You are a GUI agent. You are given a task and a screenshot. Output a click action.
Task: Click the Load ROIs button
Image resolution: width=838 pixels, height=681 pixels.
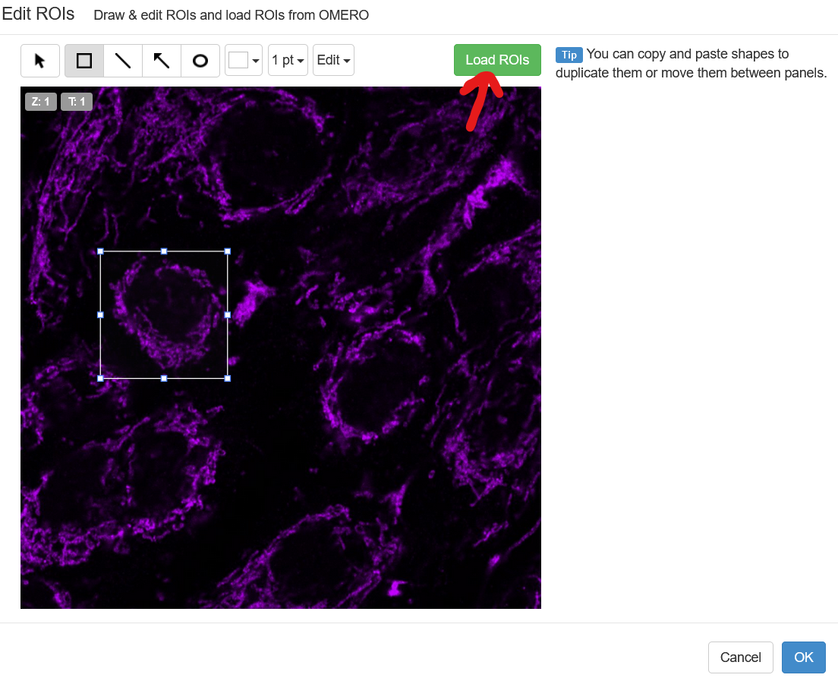point(498,60)
